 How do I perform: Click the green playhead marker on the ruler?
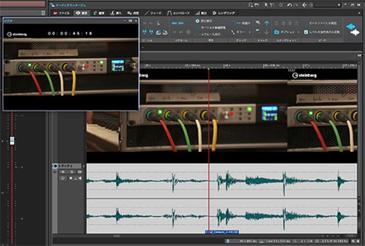208,69
